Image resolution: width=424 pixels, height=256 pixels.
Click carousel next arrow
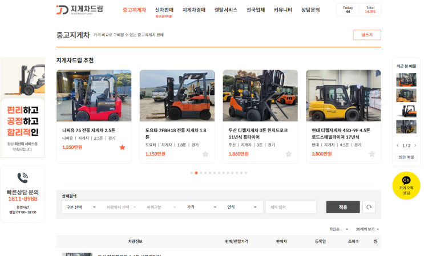point(381,100)
